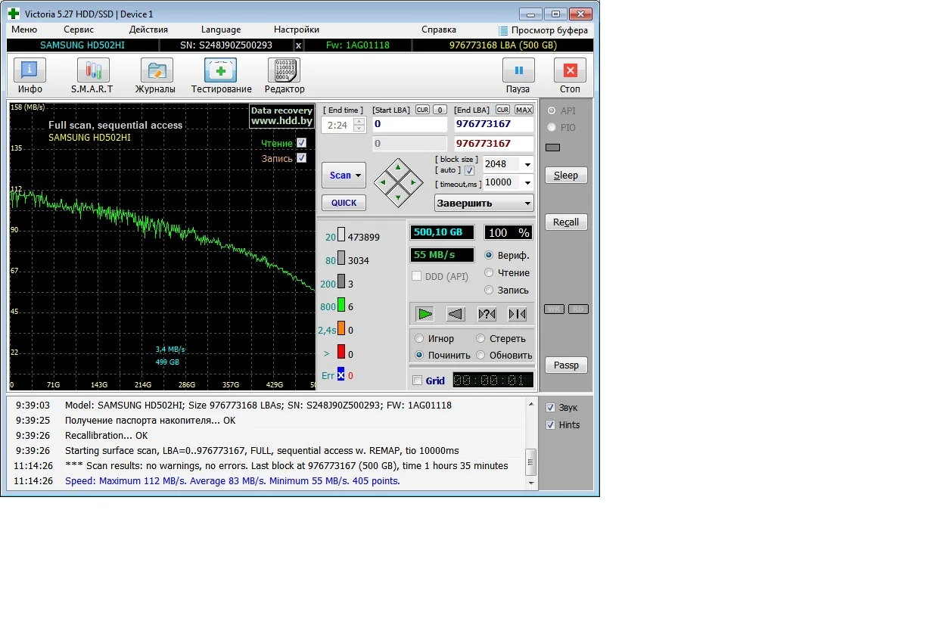
Task: Open the Сервис menu
Action: pyautogui.click(x=79, y=30)
